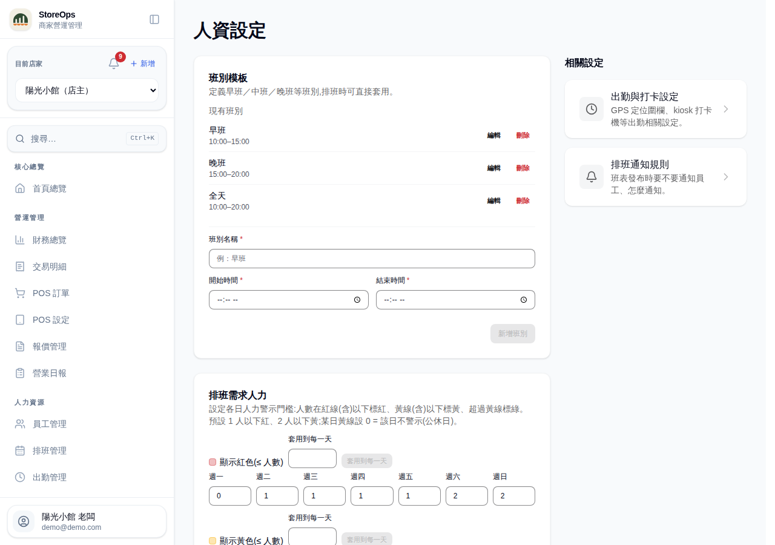Click the home icon for 首頁總覽

[20, 188]
